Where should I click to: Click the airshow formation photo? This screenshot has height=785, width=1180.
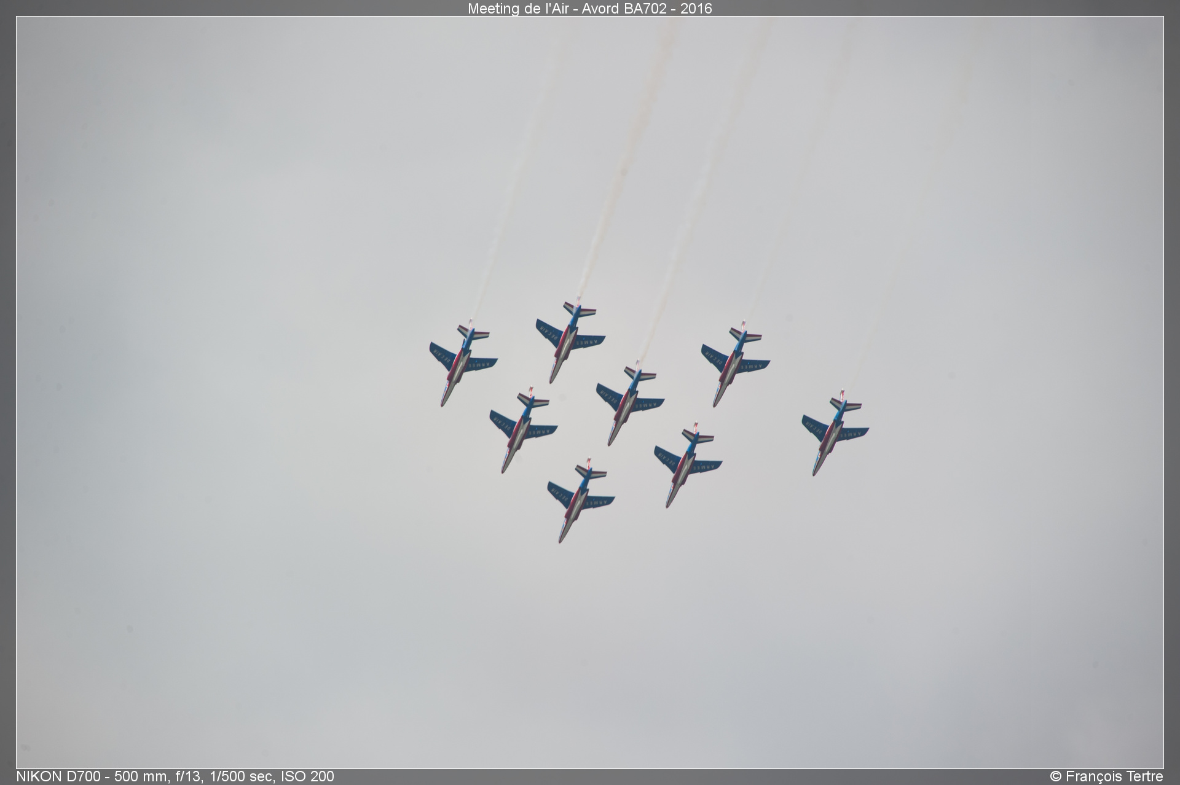pos(589,392)
